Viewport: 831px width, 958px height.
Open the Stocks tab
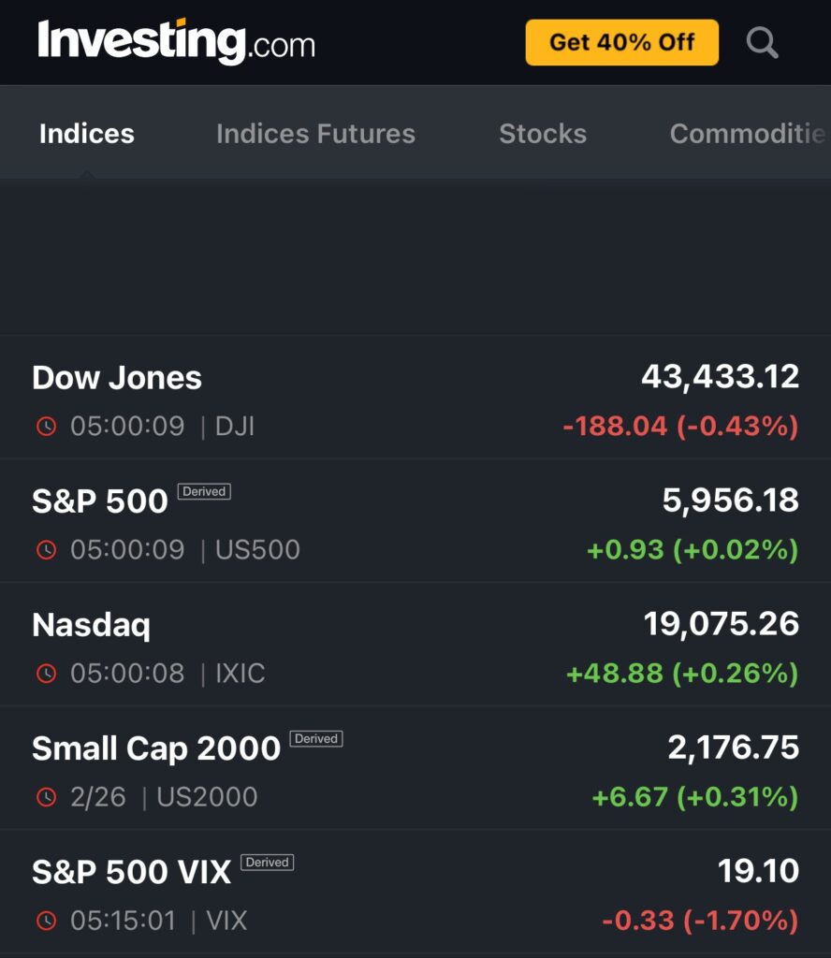tap(543, 134)
